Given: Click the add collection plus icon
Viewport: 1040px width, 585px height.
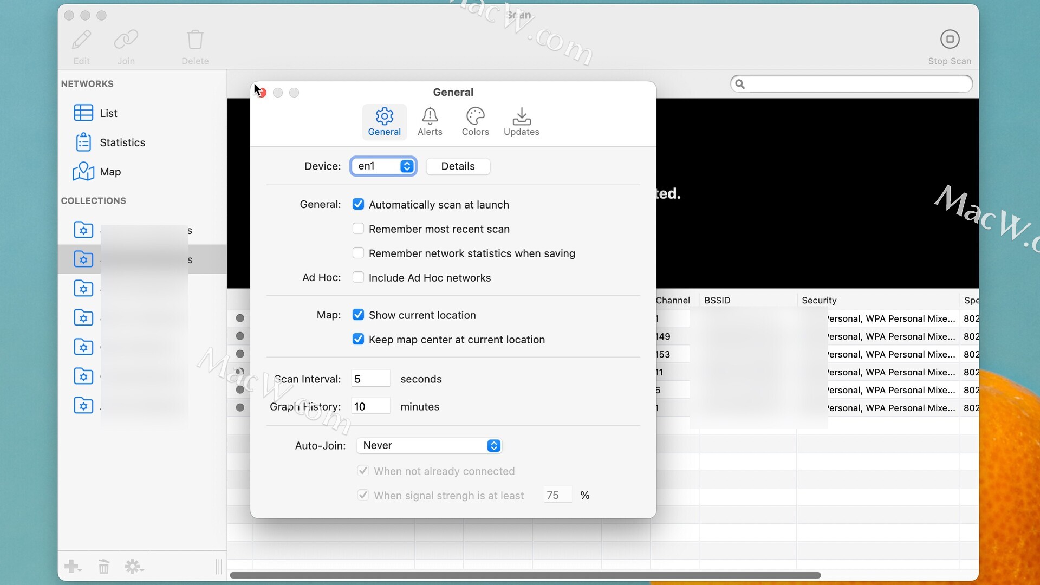Looking at the screenshot, I should [72, 567].
